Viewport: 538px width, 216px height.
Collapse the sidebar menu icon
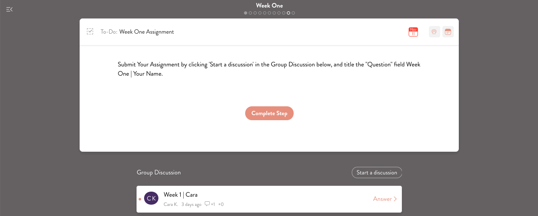pos(9,9)
